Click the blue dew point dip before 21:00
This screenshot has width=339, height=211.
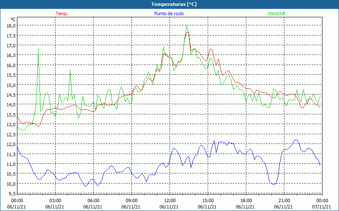[274, 184]
